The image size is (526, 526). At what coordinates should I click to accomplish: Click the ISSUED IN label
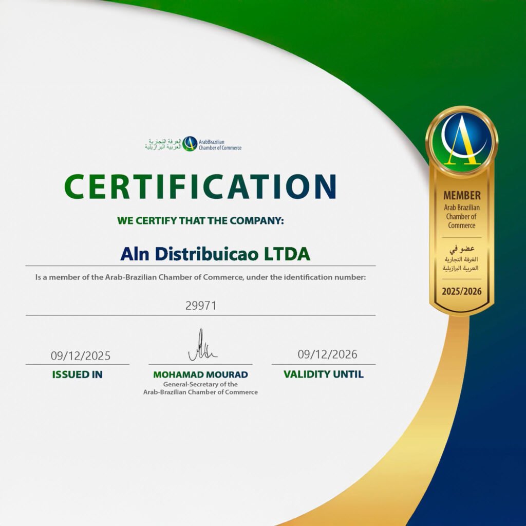coord(77,374)
